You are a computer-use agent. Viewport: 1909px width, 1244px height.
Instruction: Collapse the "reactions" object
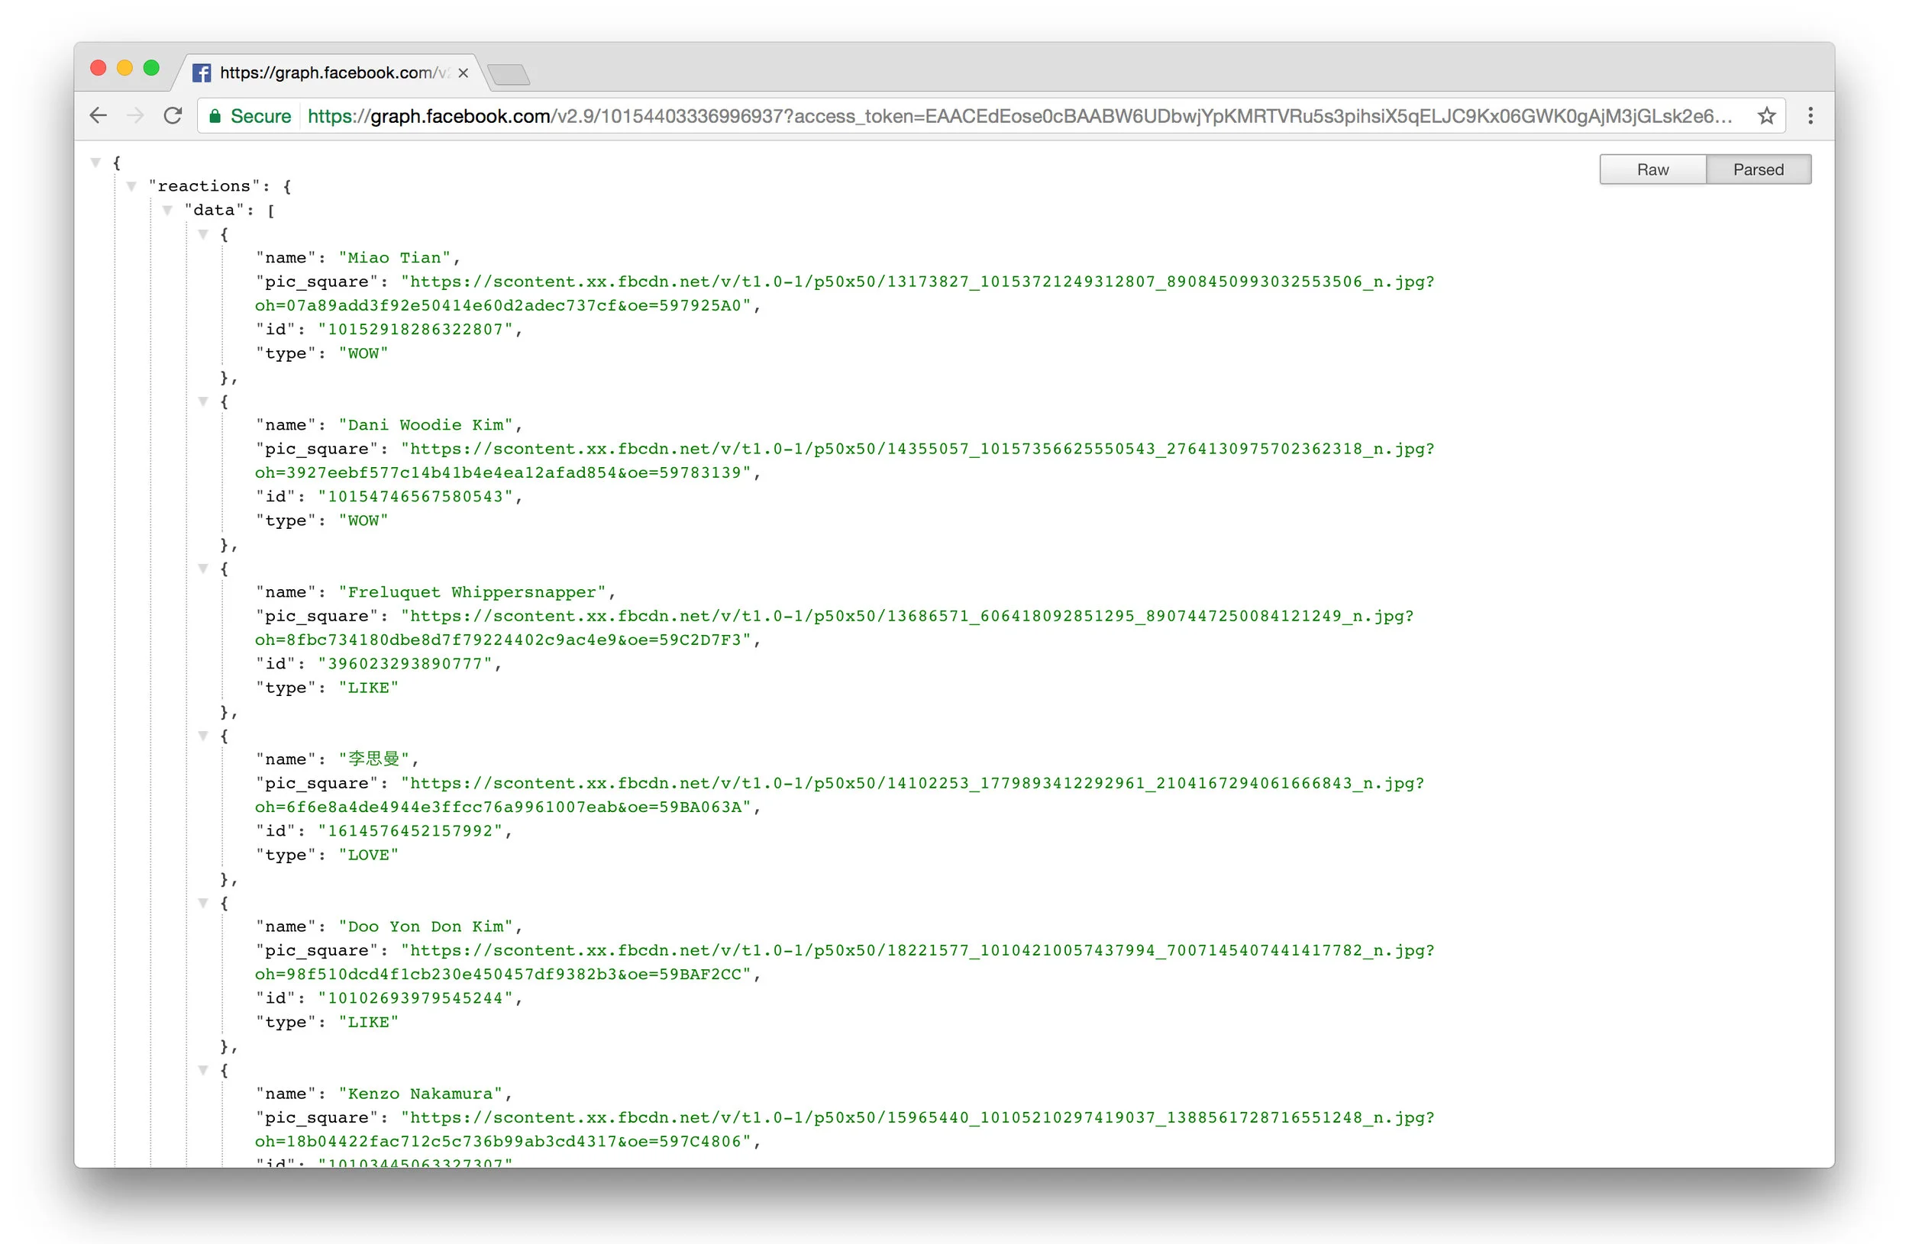click(x=131, y=187)
